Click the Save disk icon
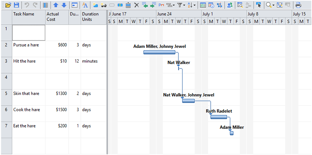This screenshot has width=312, height=155. [x=16, y=5]
